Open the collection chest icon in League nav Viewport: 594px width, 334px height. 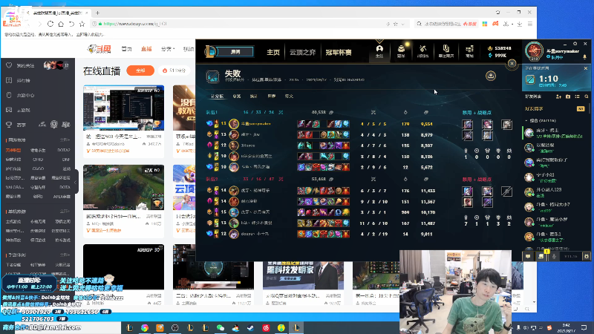401,51
